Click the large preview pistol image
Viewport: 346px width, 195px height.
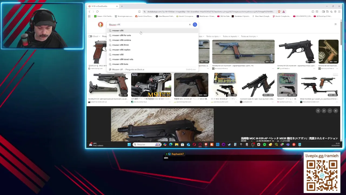click(x=162, y=125)
